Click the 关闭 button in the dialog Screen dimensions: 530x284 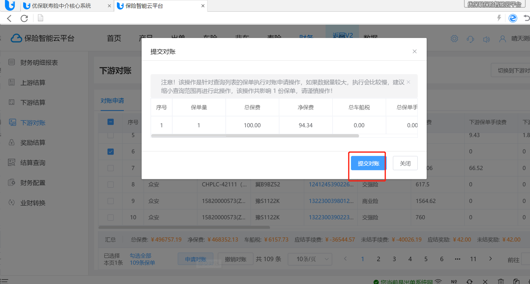tap(405, 163)
